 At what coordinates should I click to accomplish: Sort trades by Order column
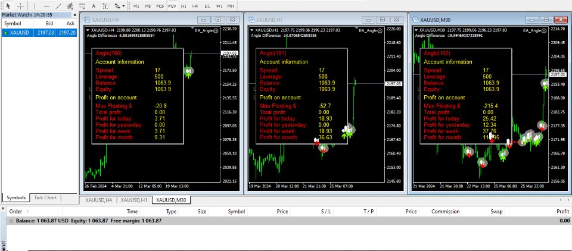17,211
